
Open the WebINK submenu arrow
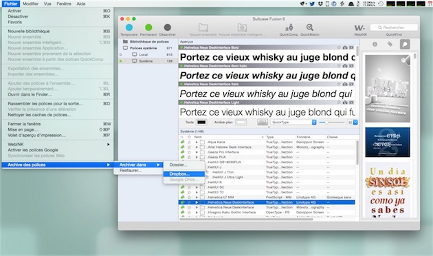[x=109, y=145]
